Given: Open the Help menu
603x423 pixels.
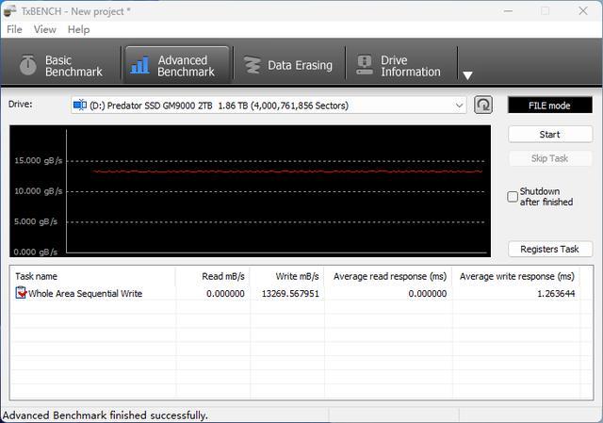Looking at the screenshot, I should (79, 29).
